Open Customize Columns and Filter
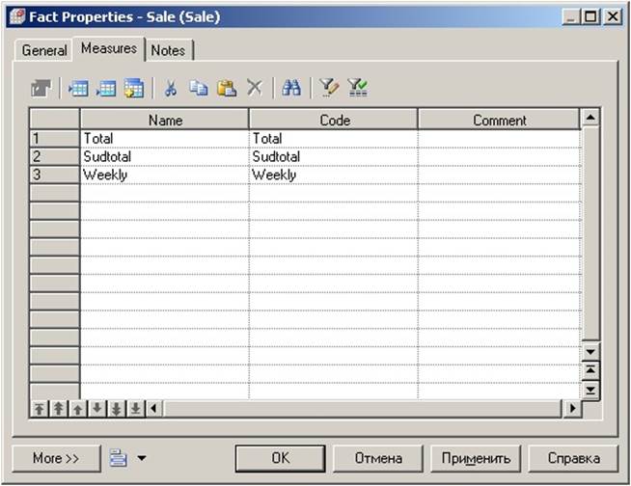This screenshot has height=486, width=631. [x=329, y=88]
